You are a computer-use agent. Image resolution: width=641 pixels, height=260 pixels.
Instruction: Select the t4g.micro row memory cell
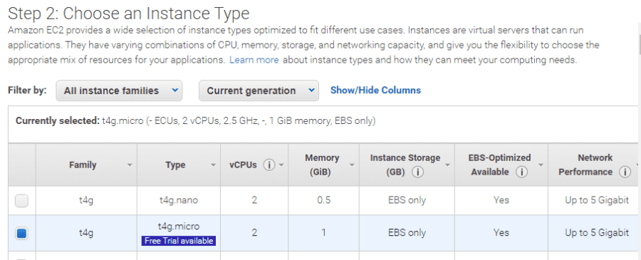click(324, 233)
